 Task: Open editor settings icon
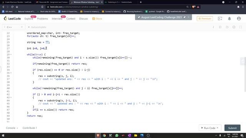click(x=234, y=27)
